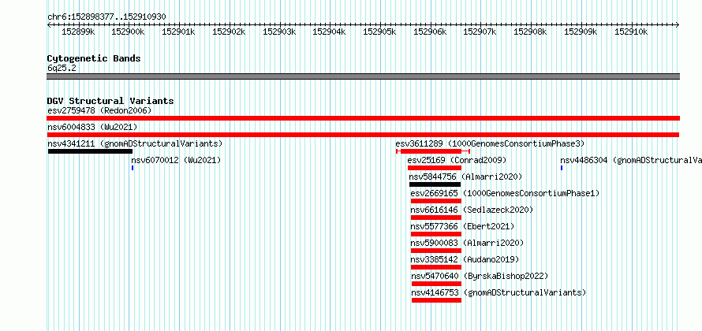Click the red bar under nsv5900083
The height and width of the screenshot is (331, 702).
coord(435,251)
